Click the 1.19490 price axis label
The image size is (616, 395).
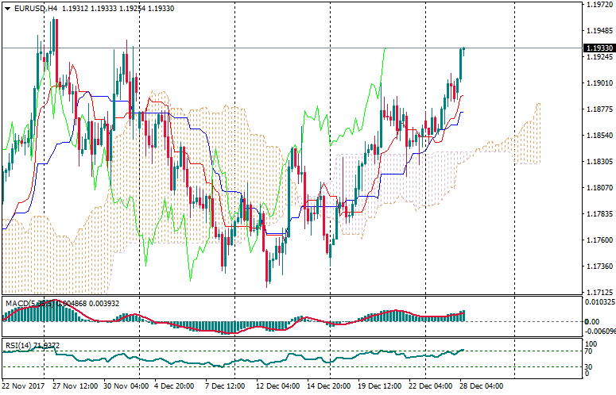click(599, 31)
